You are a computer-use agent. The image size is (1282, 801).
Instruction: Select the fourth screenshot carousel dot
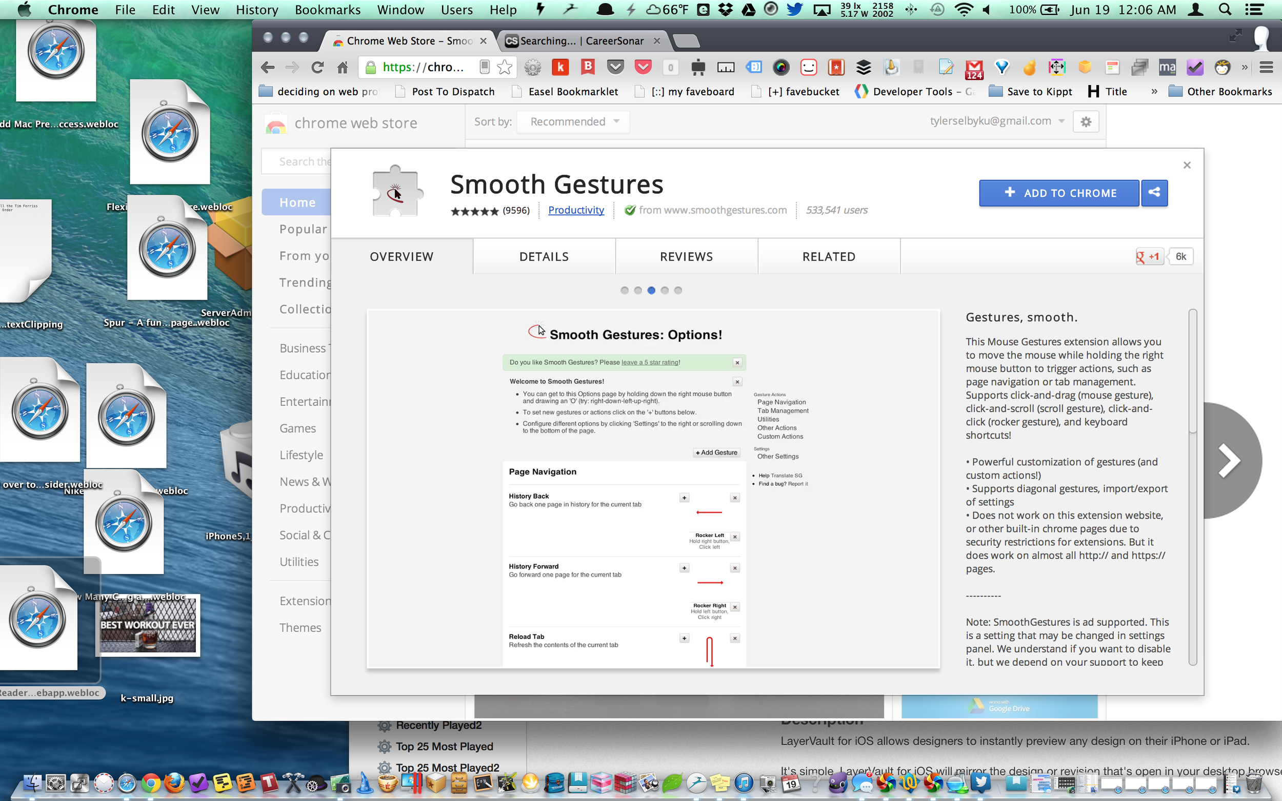pos(665,290)
